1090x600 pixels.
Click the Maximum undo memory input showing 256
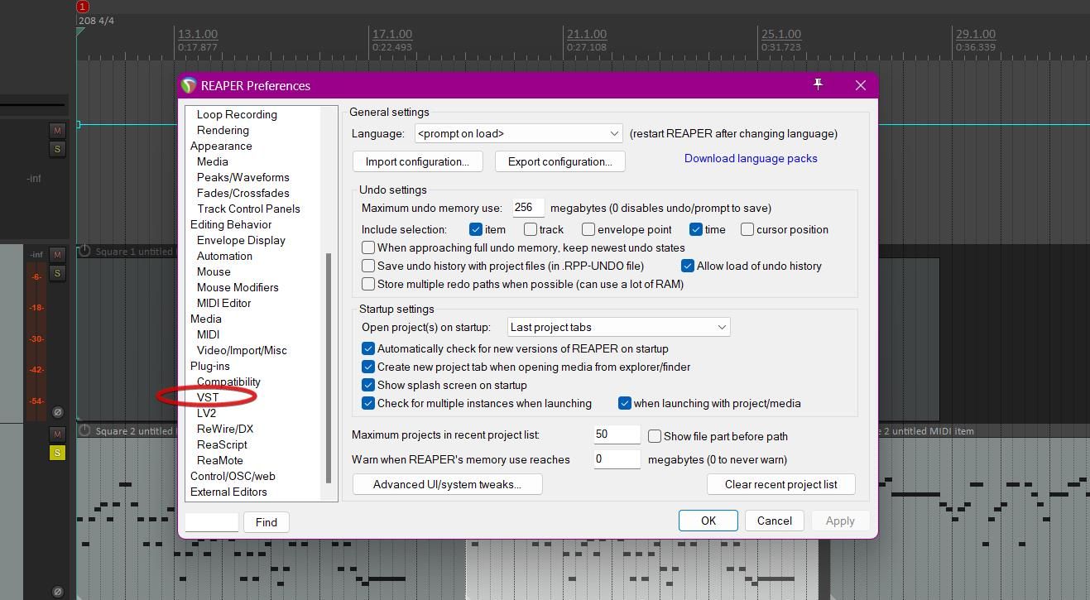(x=528, y=207)
